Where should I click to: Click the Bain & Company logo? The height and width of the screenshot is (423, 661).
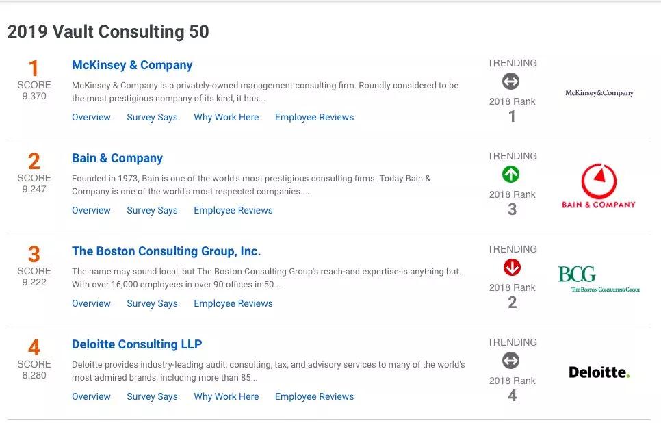(599, 186)
